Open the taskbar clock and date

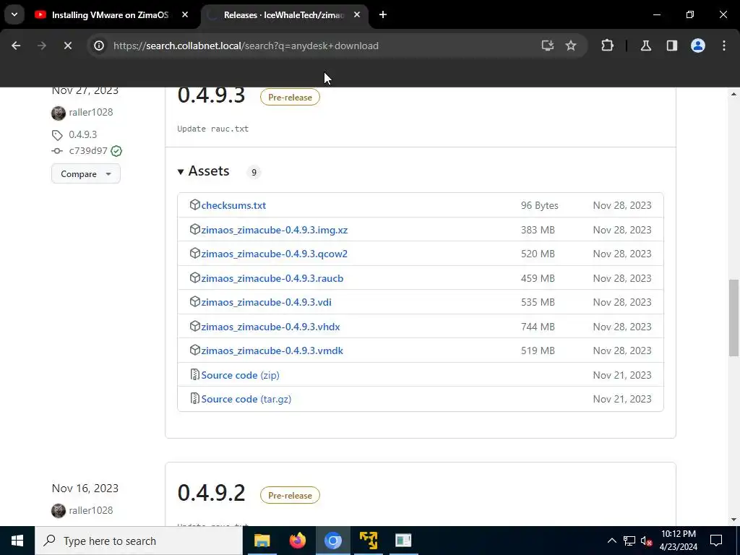coord(678,541)
